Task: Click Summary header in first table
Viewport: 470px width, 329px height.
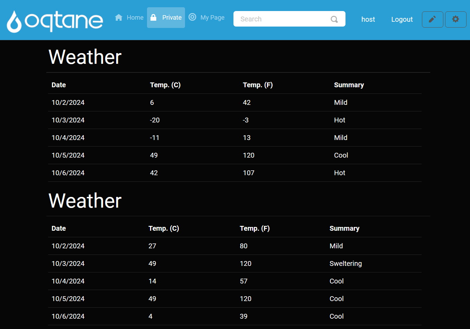Action: (349, 85)
